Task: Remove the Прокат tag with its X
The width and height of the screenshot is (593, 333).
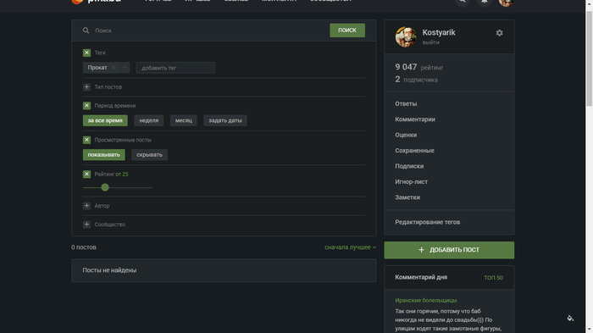Action: (x=113, y=68)
